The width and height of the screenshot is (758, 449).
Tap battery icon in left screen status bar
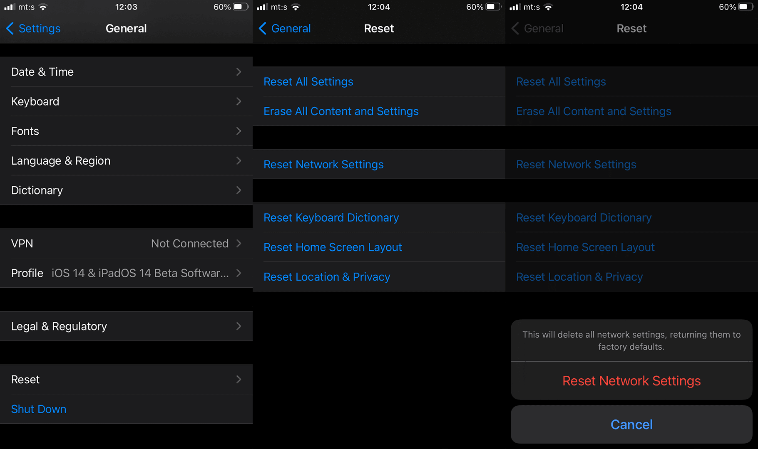(241, 7)
